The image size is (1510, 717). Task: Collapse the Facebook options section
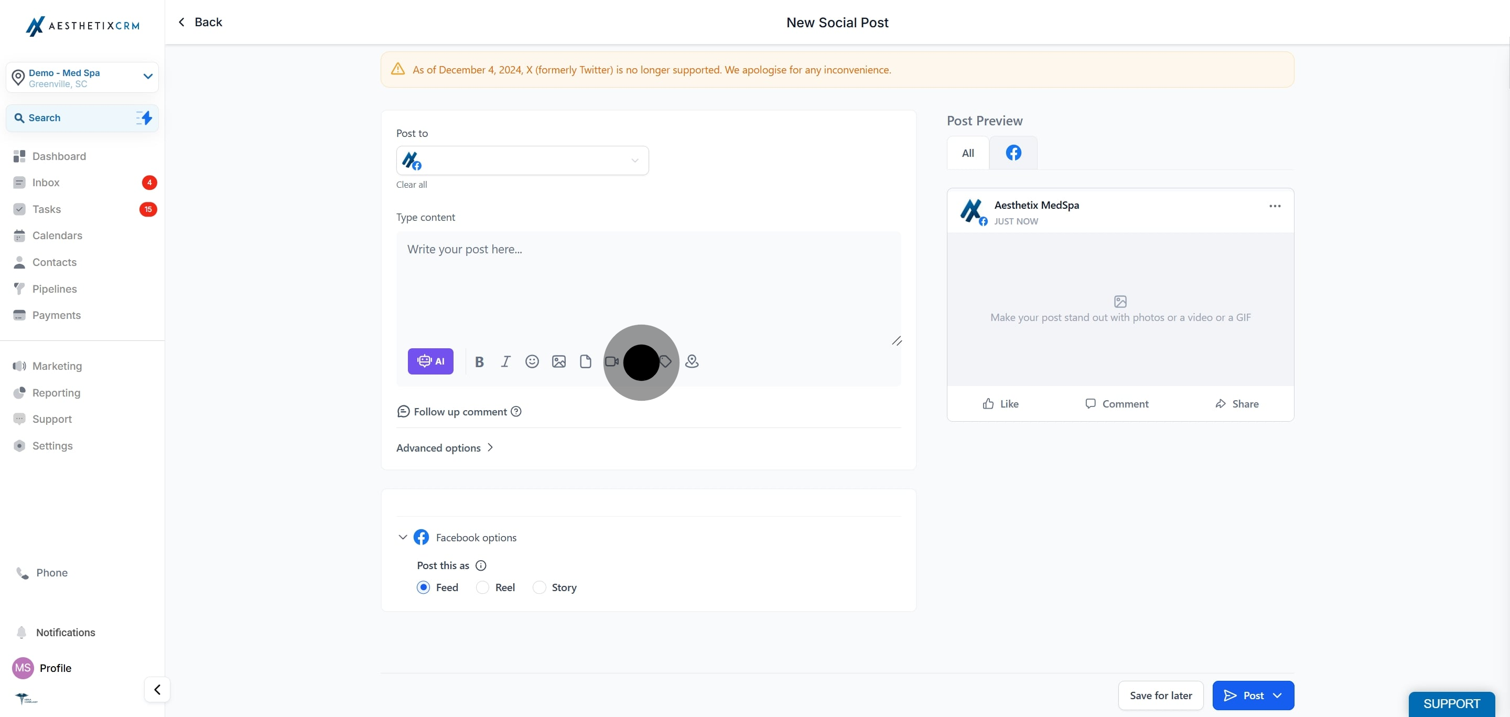click(x=403, y=538)
